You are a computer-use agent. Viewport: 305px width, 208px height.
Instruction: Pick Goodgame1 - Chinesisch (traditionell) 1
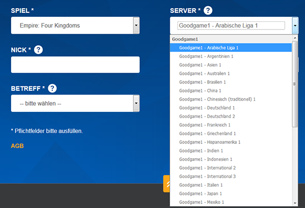[x=231, y=99]
